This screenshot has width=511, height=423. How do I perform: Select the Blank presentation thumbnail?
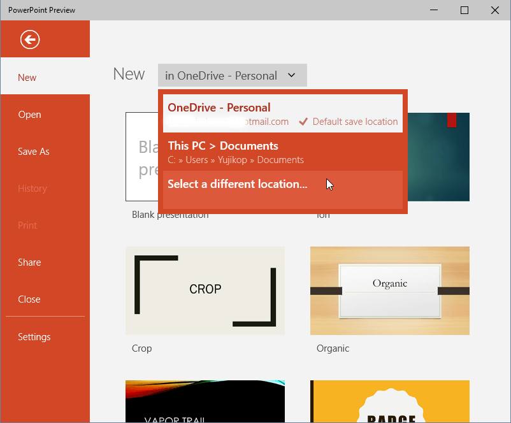[x=141, y=157]
